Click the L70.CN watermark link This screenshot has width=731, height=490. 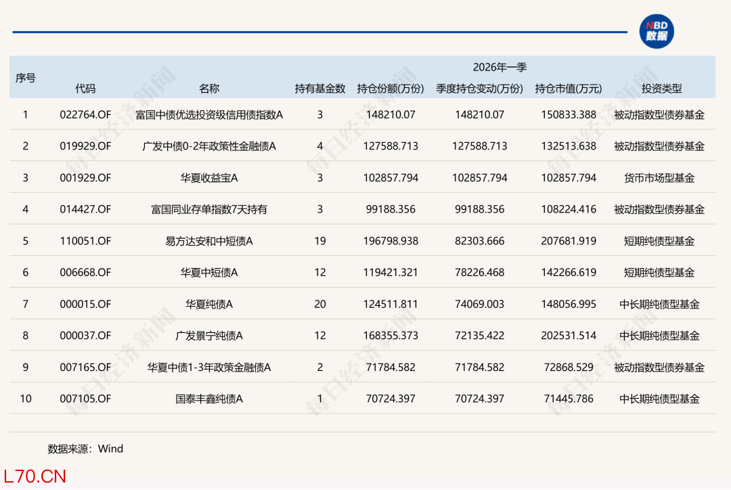pos(34,476)
